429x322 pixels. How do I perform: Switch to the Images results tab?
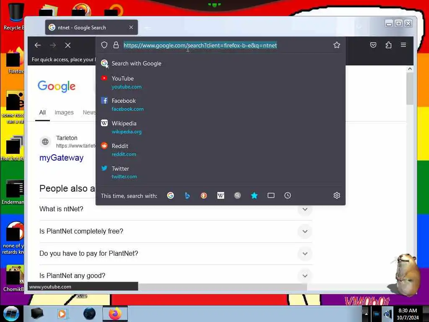coord(64,112)
